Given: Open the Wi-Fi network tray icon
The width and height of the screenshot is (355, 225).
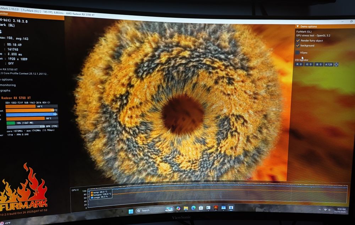Looking at the screenshot, I should (x=325, y=210).
